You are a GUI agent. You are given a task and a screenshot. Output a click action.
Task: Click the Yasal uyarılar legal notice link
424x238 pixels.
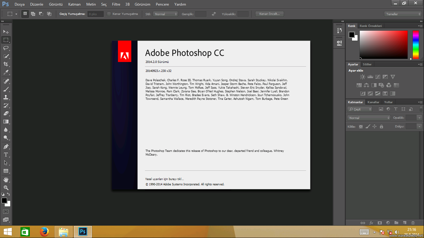pos(165,179)
